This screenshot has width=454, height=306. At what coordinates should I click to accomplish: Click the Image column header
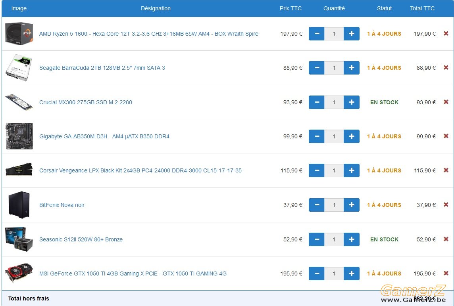pos(19,8)
